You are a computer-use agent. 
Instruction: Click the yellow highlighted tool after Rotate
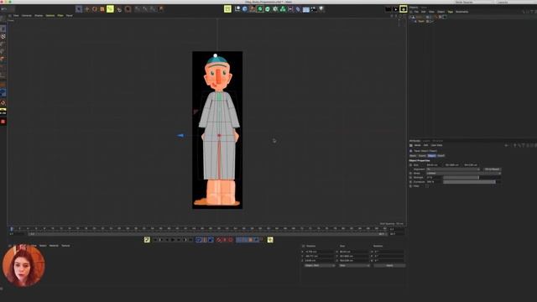tap(110, 9)
